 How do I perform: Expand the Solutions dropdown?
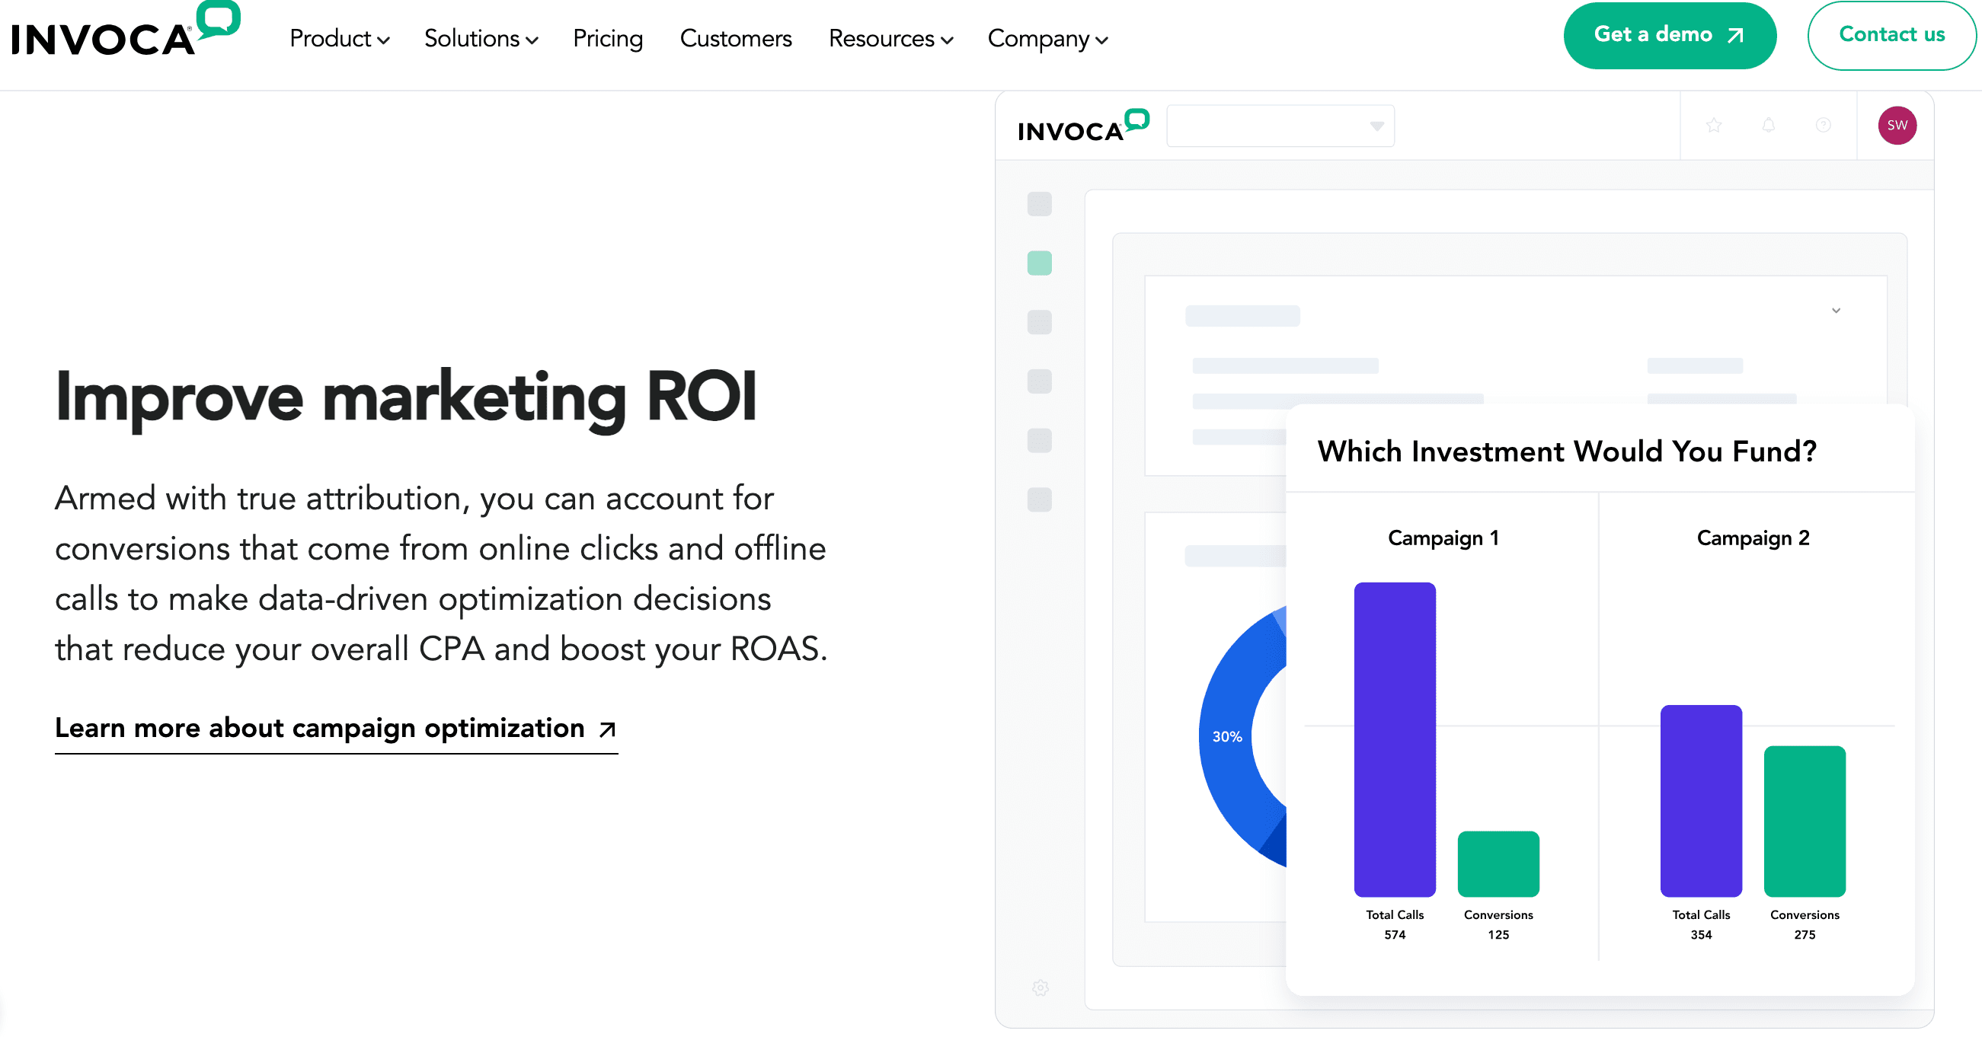coord(480,39)
